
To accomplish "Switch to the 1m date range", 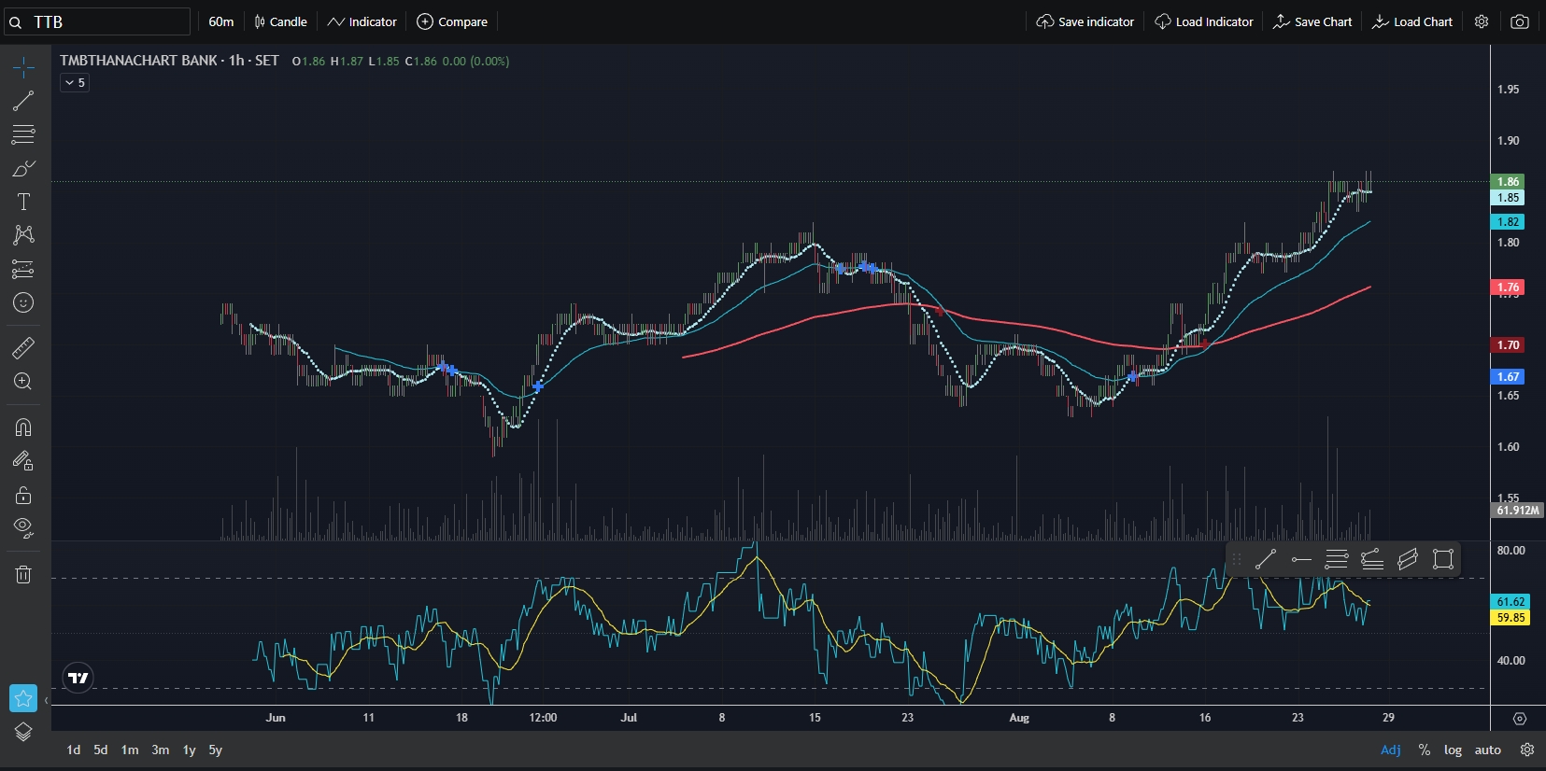I will coord(130,750).
